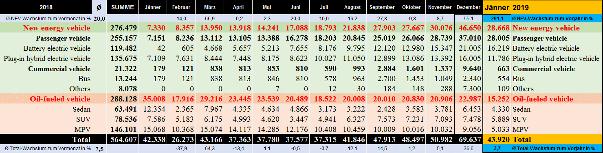Select the Februar column header
Image resolution: width=603 pixels, height=153 pixels.
(x=181, y=7)
